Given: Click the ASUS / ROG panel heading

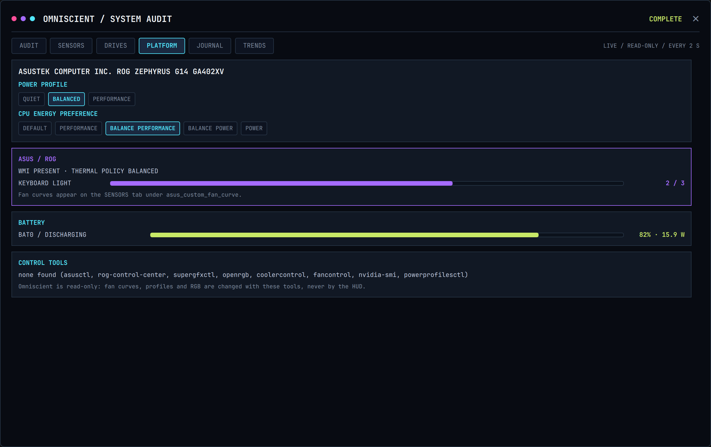Looking at the screenshot, I should [x=37, y=159].
